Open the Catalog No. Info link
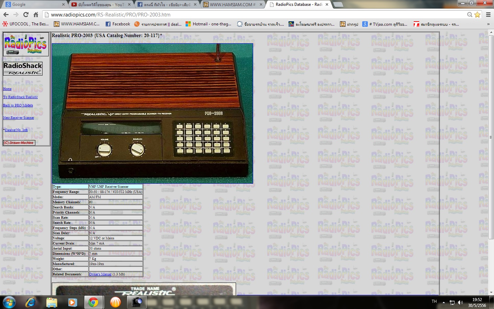The height and width of the screenshot is (309, 494). click(16, 130)
